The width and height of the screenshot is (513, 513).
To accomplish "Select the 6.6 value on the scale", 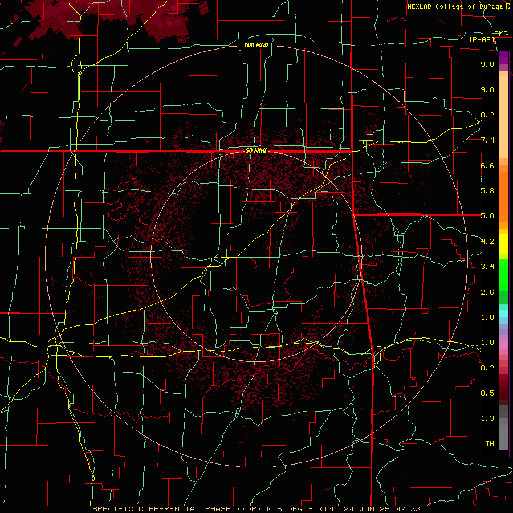I will 487,165.
